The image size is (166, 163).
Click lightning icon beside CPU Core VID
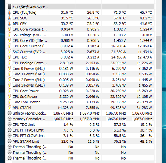(x=9, y=40)
